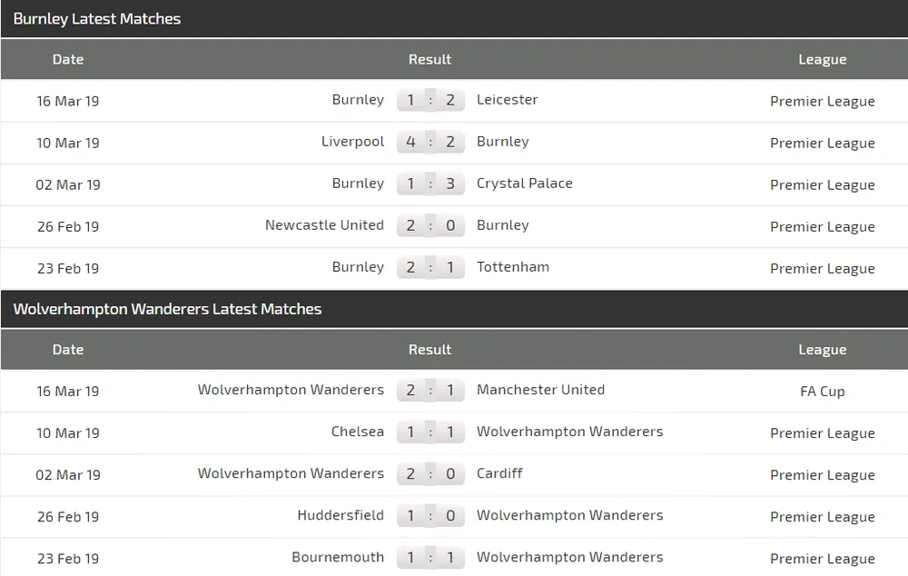Click the Burnley Latest Matches header
Viewport: 908px width, 576px height.
pyautogui.click(x=96, y=18)
